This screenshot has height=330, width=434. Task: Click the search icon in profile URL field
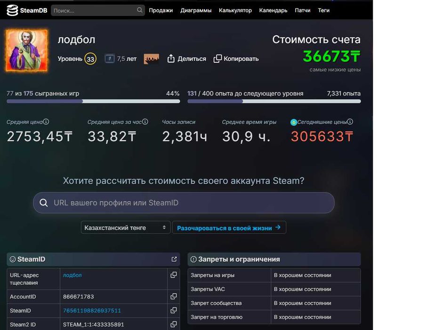43,203
